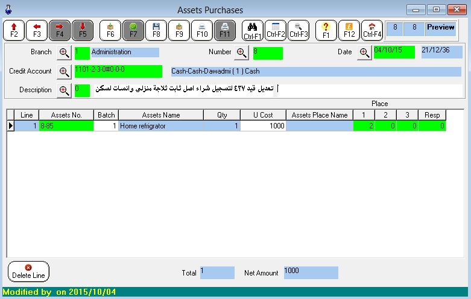Open the Number lookup magnifier
This screenshot has width=471, height=299.
tap(241, 52)
